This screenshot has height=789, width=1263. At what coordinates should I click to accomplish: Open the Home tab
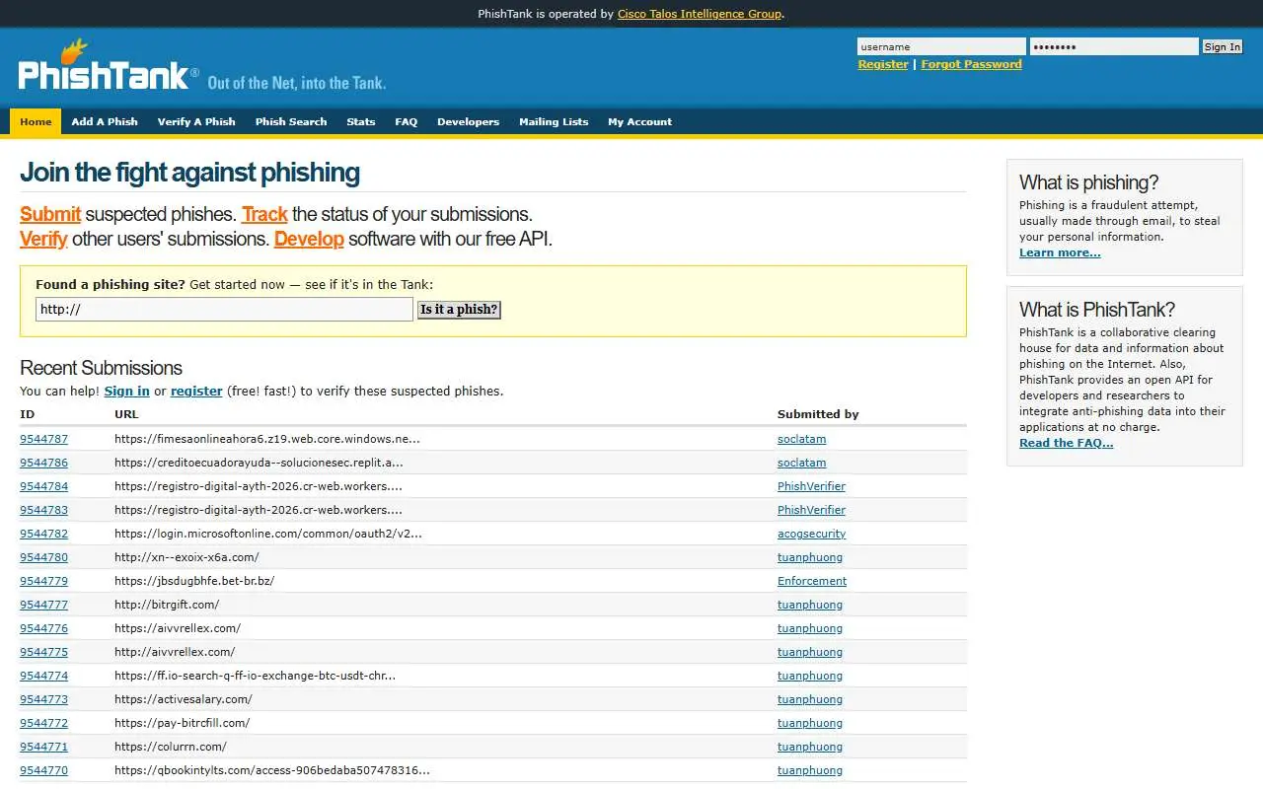36,121
